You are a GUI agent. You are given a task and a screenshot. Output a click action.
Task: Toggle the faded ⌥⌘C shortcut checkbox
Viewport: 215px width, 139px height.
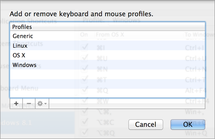click(84, 122)
